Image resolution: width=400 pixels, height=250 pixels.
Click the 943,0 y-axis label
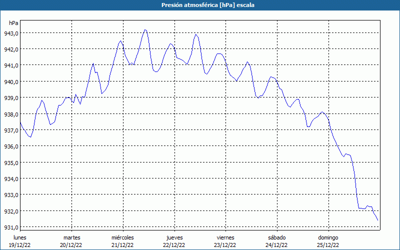tap(11, 33)
